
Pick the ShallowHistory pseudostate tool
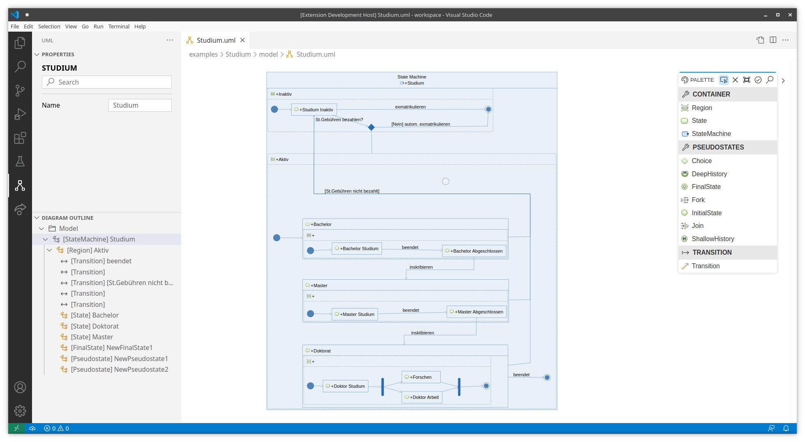coord(727,239)
